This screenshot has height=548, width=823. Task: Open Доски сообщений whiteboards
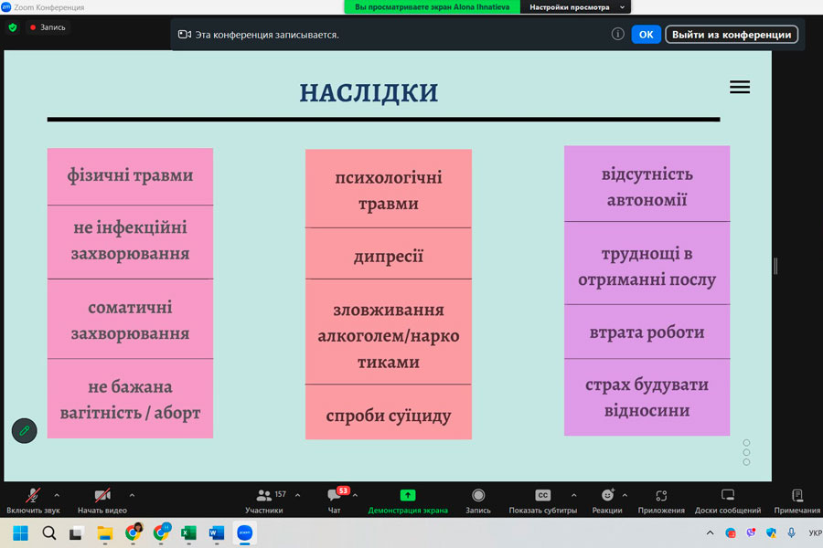click(728, 500)
